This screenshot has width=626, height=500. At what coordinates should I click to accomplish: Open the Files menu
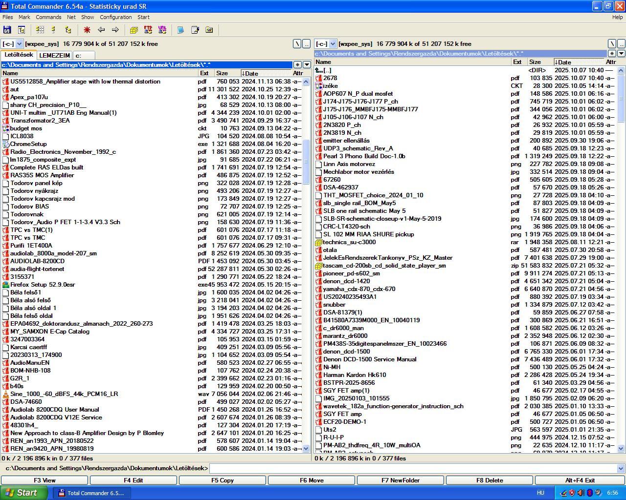click(x=8, y=17)
